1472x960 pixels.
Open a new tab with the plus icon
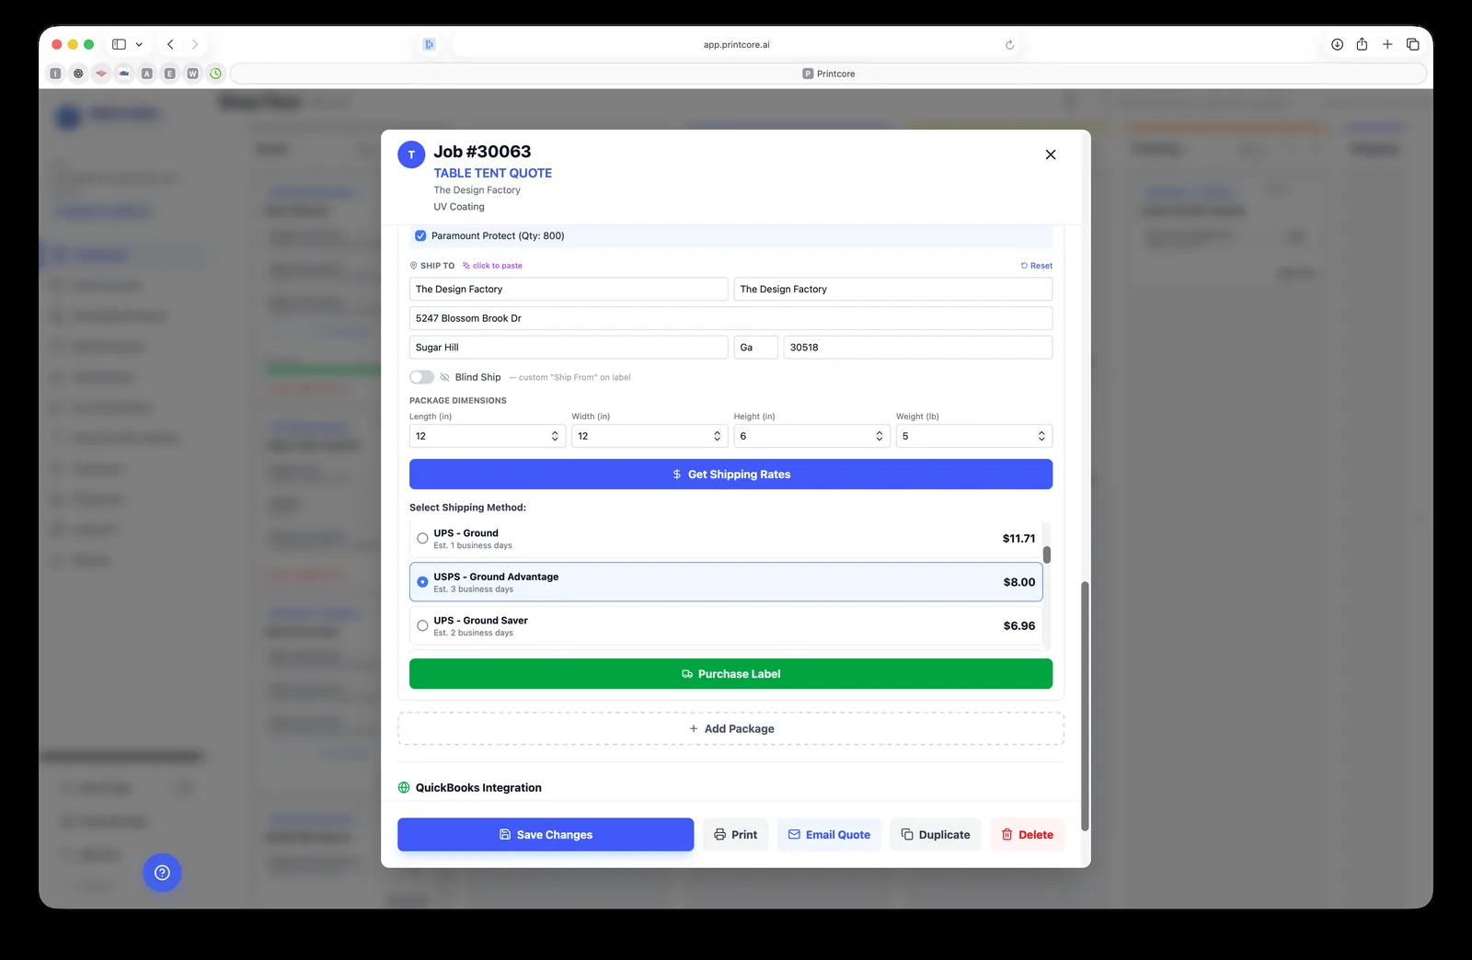click(1387, 44)
